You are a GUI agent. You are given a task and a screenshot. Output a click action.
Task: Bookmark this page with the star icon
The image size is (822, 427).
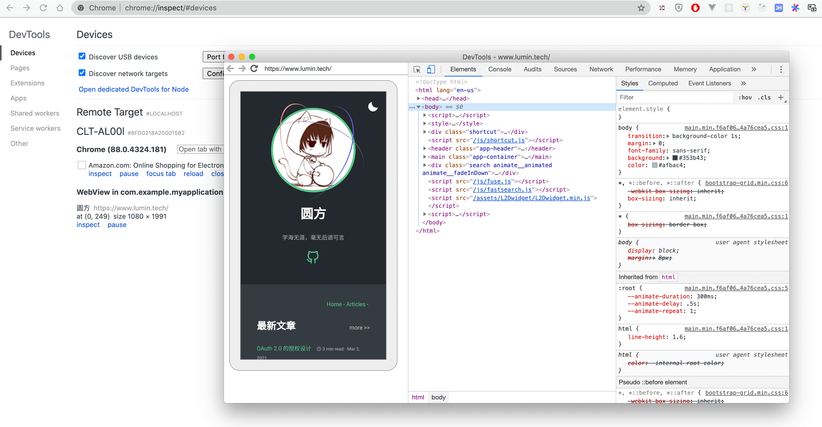point(641,8)
